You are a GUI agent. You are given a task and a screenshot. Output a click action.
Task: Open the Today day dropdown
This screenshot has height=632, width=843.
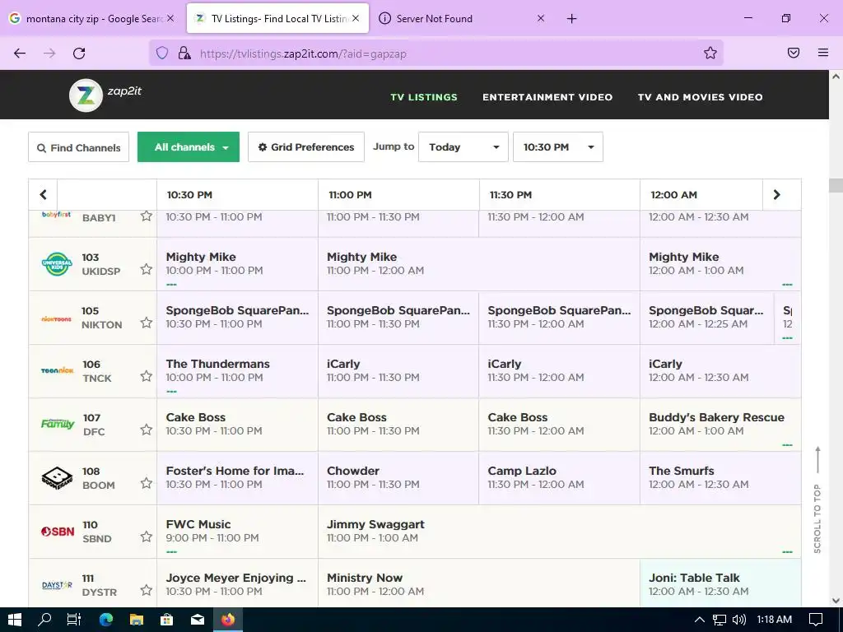463,146
